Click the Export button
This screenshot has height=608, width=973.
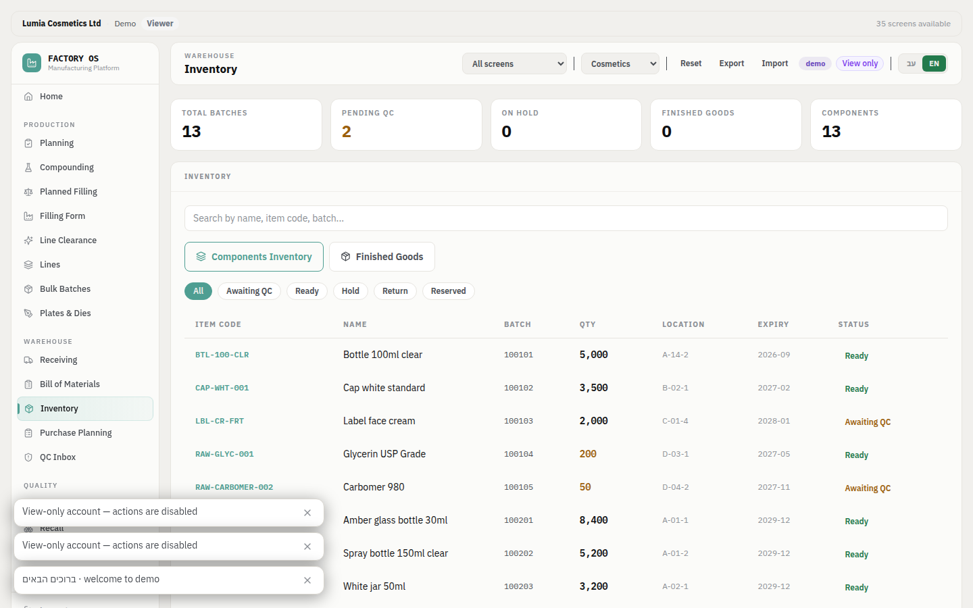[732, 64]
